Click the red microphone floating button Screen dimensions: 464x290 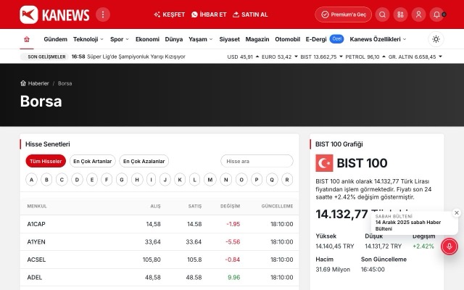[x=449, y=246]
